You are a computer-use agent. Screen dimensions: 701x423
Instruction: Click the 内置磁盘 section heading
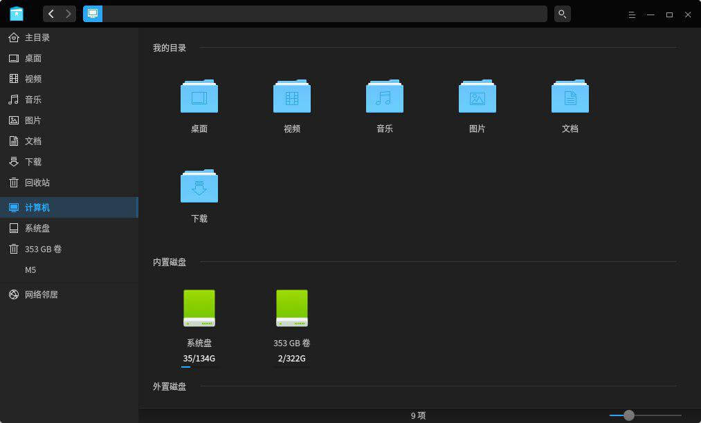170,262
